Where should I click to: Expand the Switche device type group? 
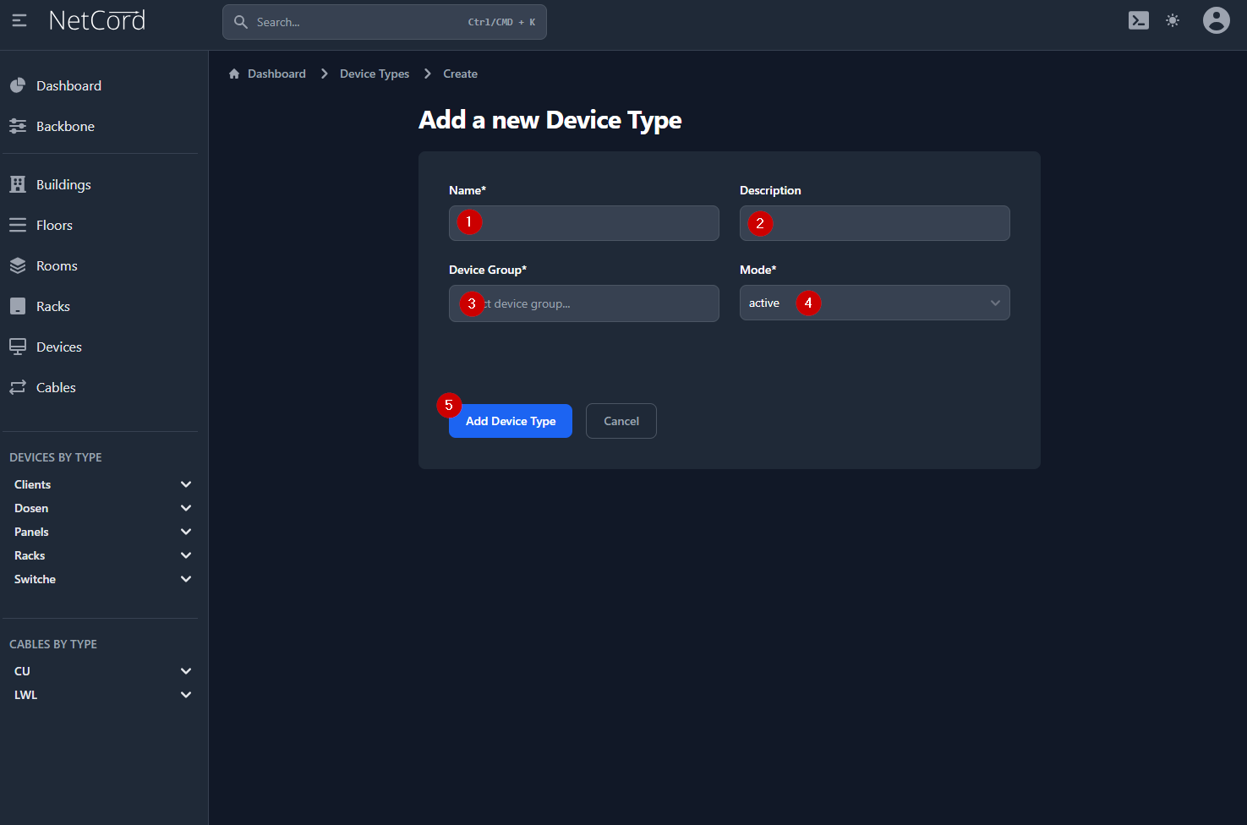pos(186,579)
